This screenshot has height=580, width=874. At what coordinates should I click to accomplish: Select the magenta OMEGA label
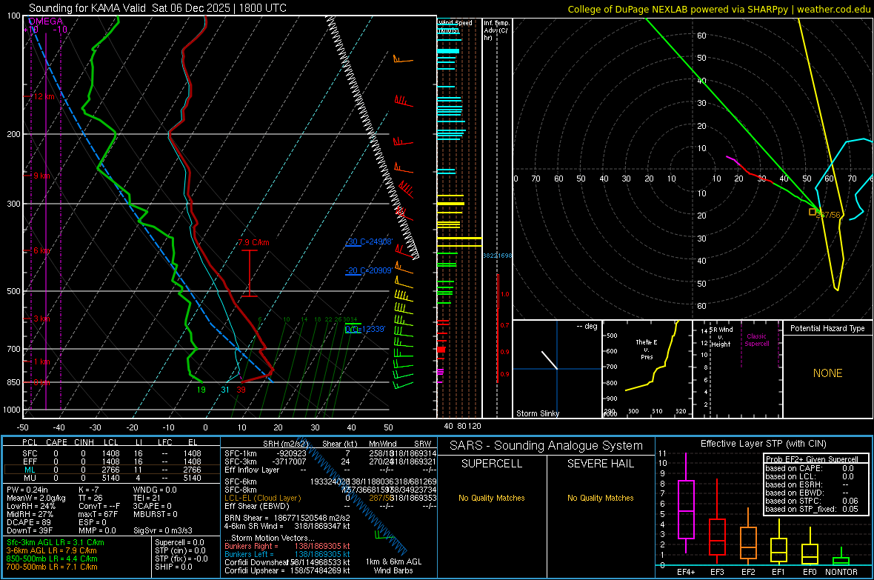[x=46, y=21]
